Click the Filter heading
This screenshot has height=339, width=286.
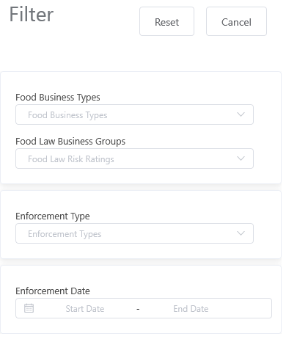pos(32,14)
